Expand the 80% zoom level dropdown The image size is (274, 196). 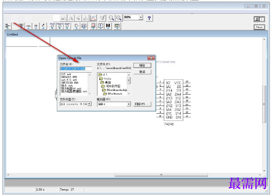pos(141,17)
